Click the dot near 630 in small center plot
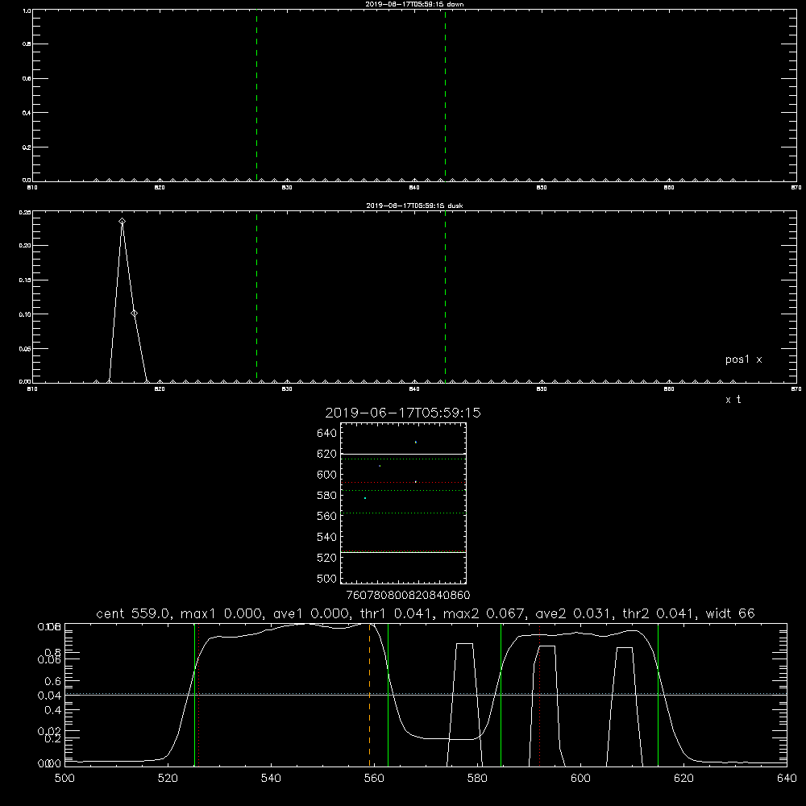The image size is (806, 806). [416, 442]
